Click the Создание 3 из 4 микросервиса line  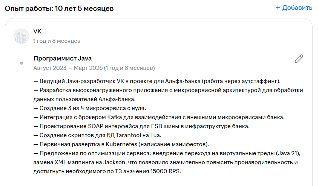[90, 108]
